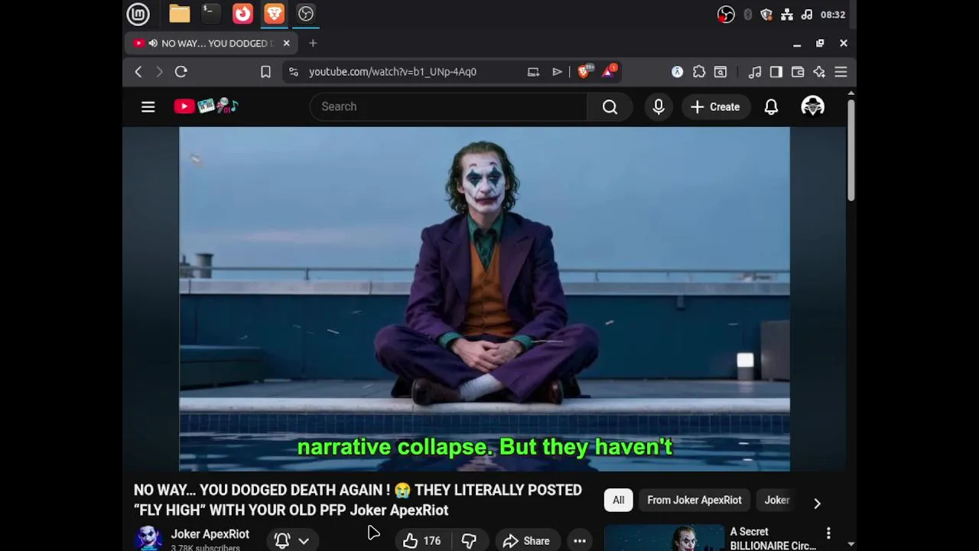This screenshot has width=979, height=551.
Task: Select the All filter chip
Action: click(x=618, y=500)
